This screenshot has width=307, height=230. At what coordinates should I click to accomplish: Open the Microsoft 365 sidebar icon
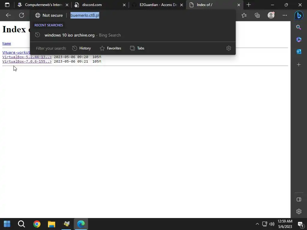point(299,39)
